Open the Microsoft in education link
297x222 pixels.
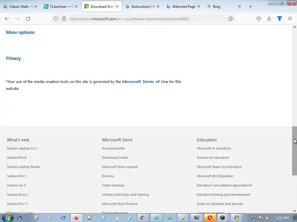pyautogui.click(x=214, y=148)
